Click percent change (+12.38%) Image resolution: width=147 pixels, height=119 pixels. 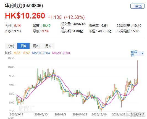click(74, 17)
